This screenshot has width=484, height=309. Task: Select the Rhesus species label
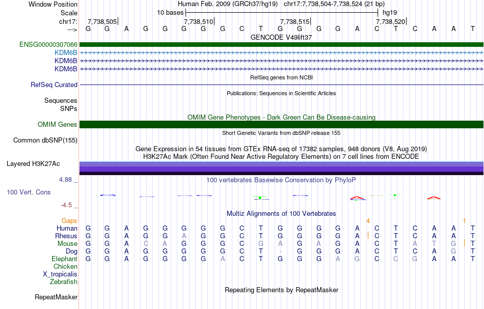click(66, 236)
